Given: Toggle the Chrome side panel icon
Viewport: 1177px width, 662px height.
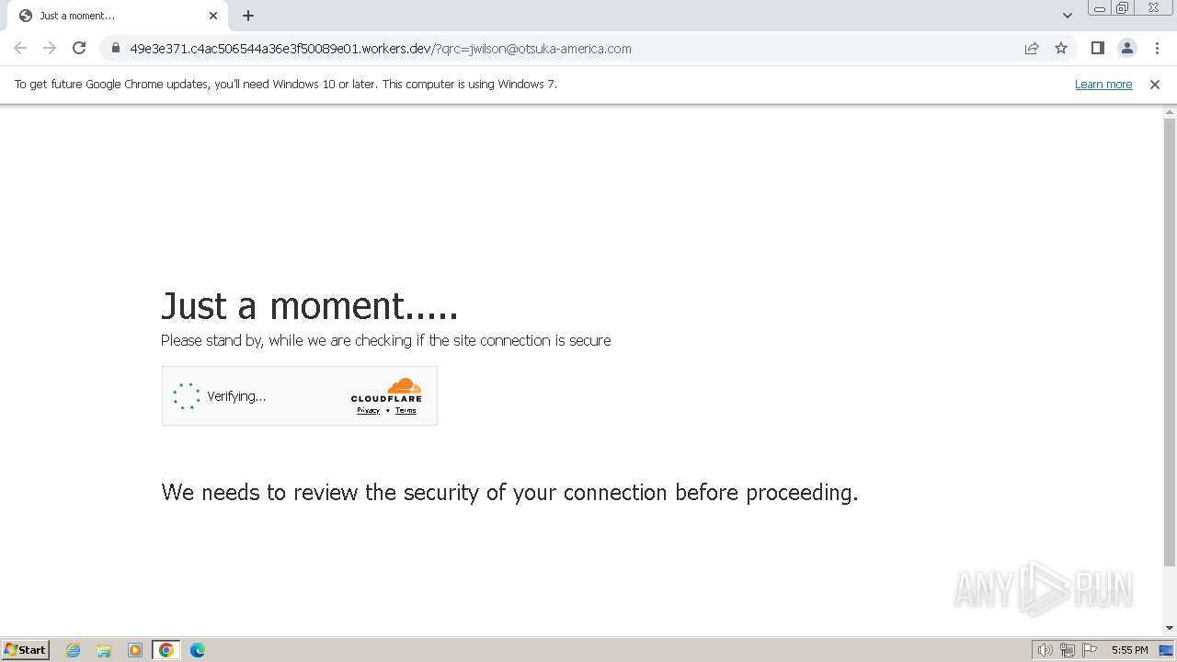Looking at the screenshot, I should pyautogui.click(x=1097, y=49).
